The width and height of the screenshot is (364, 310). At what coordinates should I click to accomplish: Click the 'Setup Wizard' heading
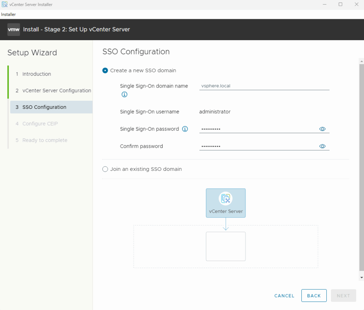32,53
